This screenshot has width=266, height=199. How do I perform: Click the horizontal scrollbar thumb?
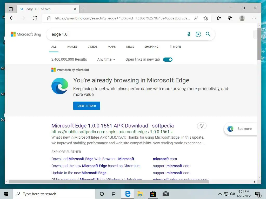[109, 182]
